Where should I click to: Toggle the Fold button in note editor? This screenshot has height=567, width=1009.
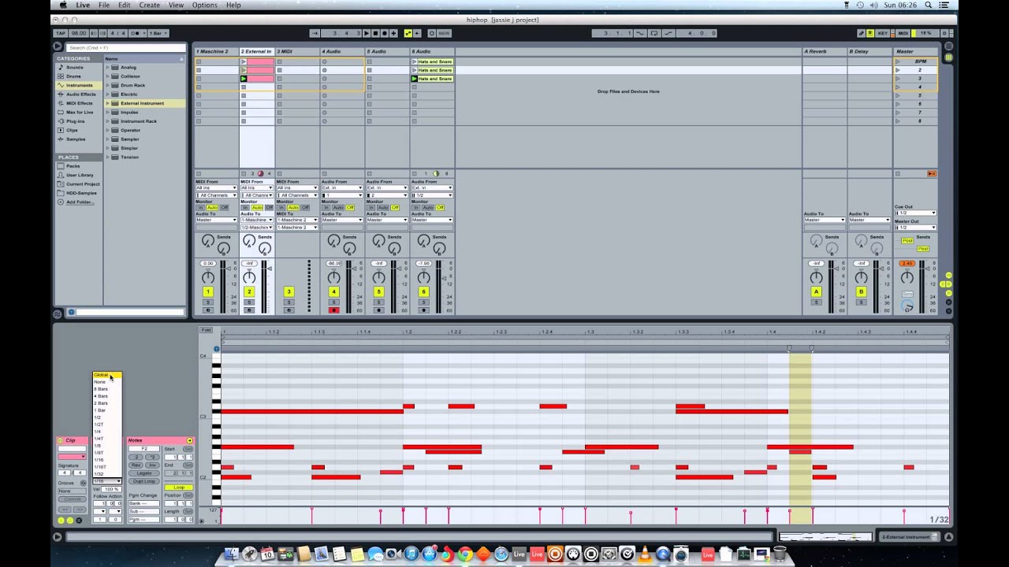click(x=206, y=330)
